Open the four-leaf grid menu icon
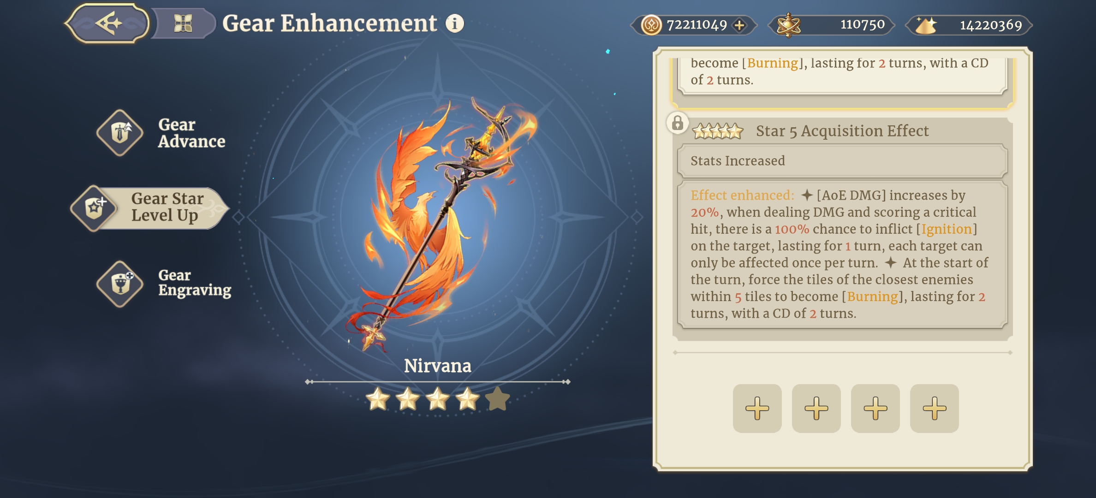1096x498 pixels. [x=183, y=24]
